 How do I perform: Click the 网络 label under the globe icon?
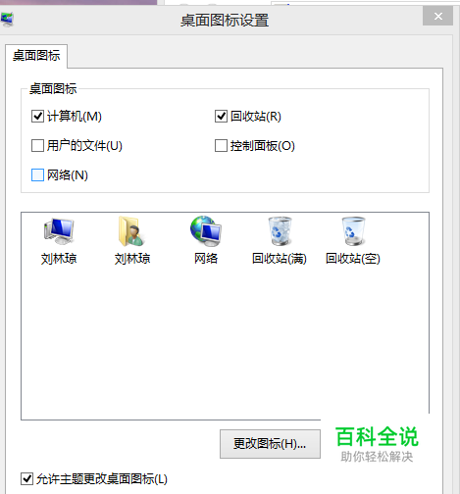point(206,259)
